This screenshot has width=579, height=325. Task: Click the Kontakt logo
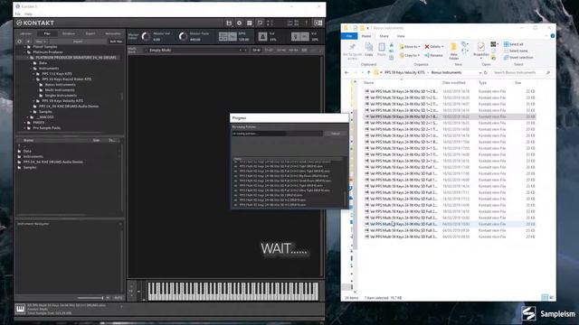click(35, 23)
